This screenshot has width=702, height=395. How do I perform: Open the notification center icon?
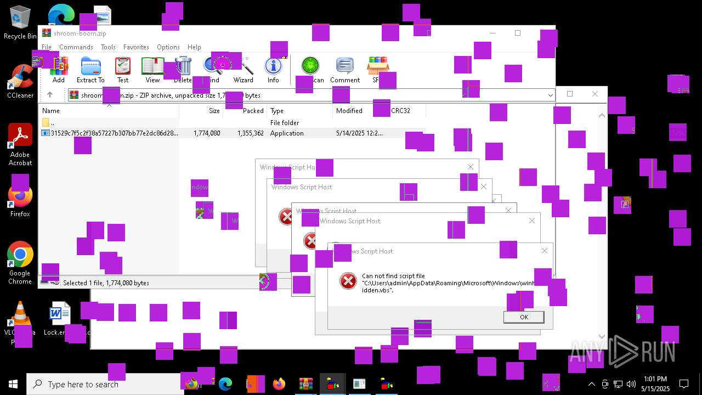tap(684, 384)
